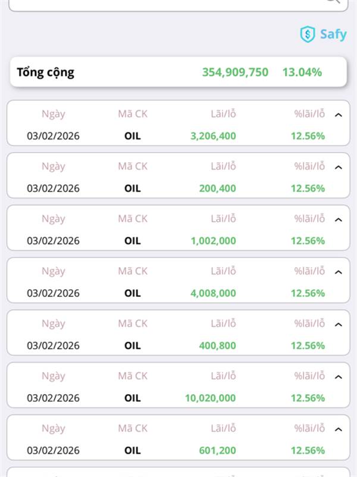Collapse the OIL entry with 200,400 profit
The height and width of the screenshot is (477, 357).
click(339, 167)
